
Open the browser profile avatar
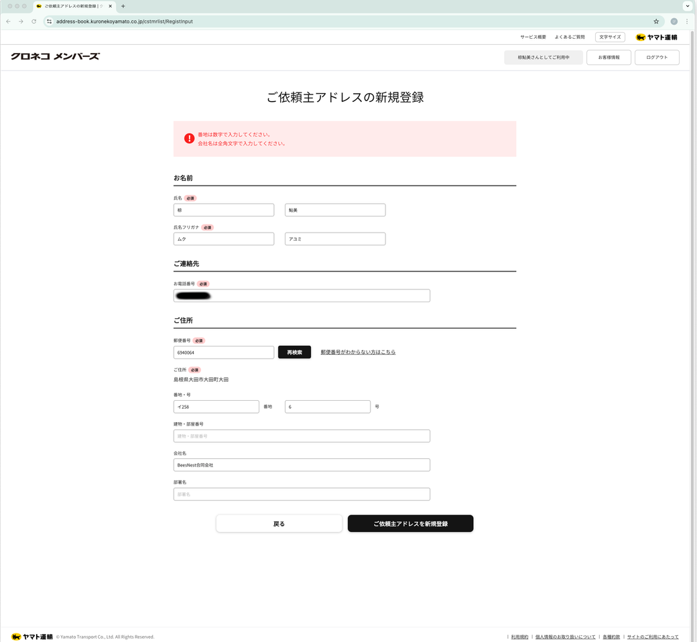coord(674,21)
